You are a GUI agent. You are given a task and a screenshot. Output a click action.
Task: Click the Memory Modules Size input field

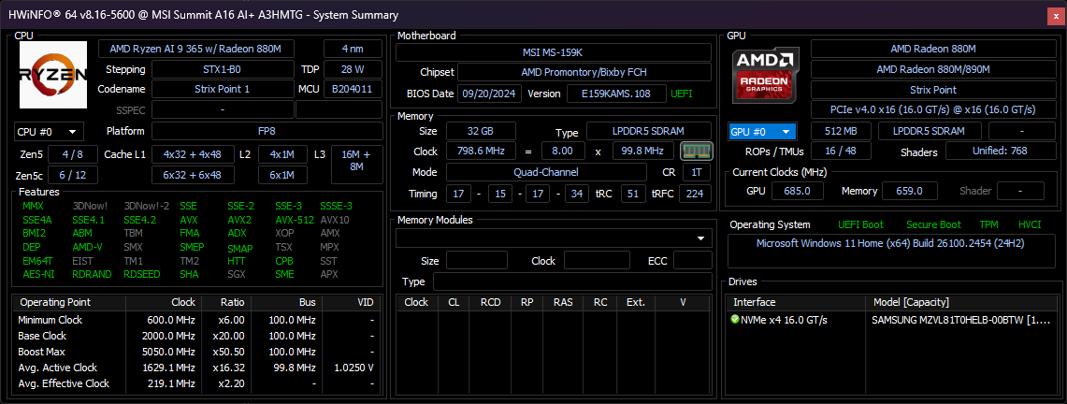(x=476, y=261)
